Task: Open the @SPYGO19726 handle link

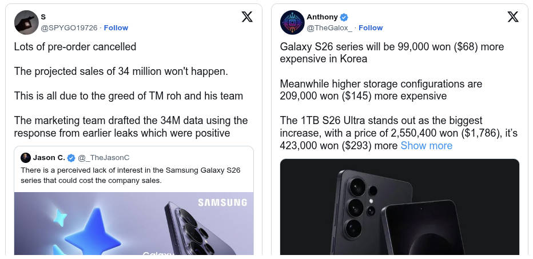Action: [69, 27]
